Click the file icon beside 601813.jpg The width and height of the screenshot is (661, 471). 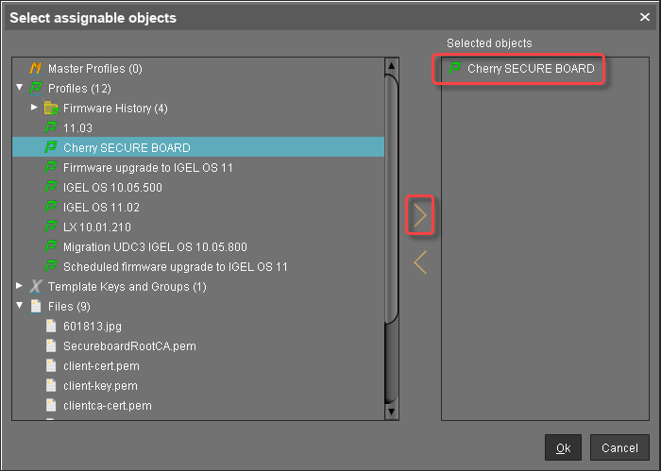51,327
